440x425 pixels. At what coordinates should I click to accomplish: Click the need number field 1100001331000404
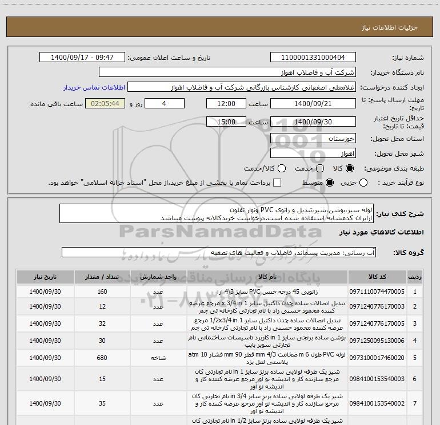point(313,58)
